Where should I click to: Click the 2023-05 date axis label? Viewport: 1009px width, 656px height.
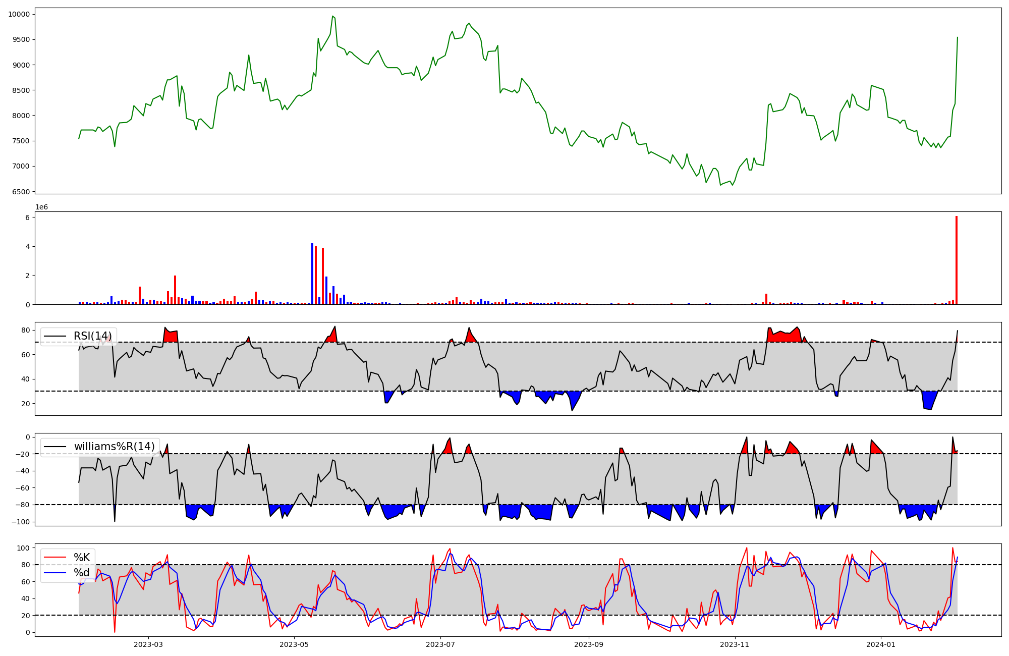pos(294,644)
